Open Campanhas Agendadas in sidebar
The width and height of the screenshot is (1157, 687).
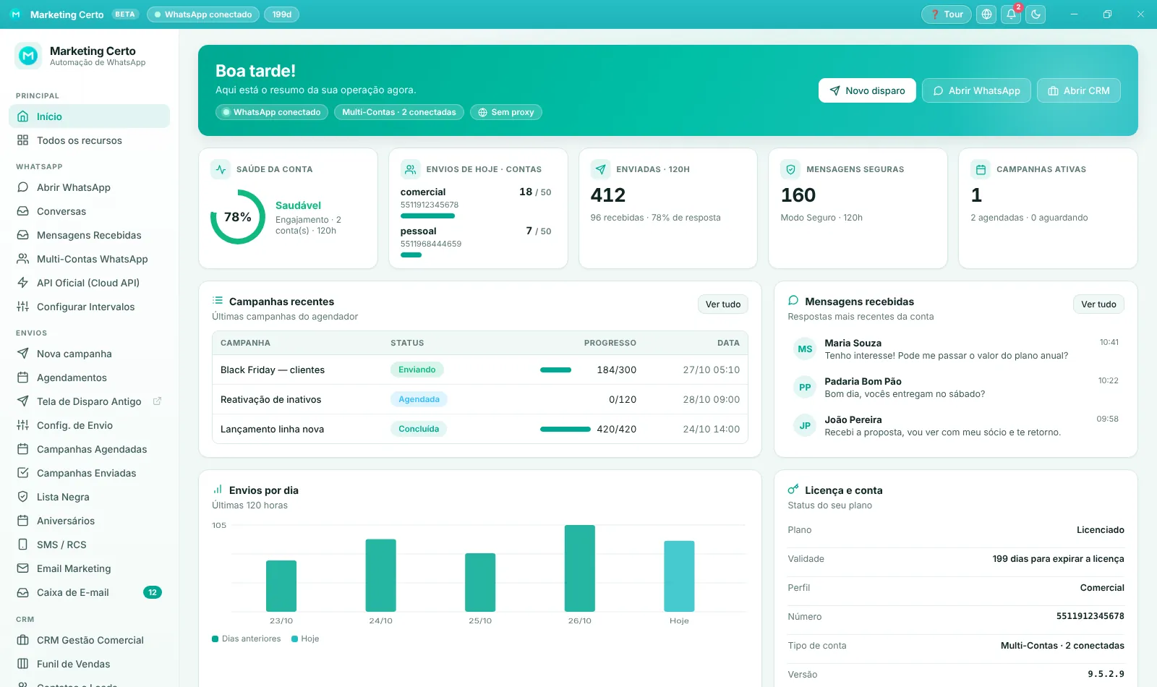click(89, 449)
